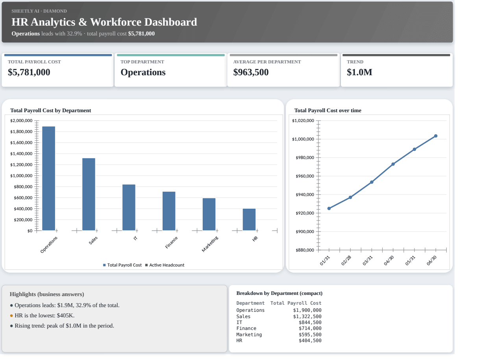This screenshot has height=363, width=483.
Task: Click the $1,000,000 y-axis label on line chart
Action: 303,139
